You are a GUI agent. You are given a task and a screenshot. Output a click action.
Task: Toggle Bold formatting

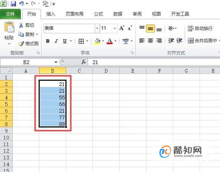click(48, 41)
